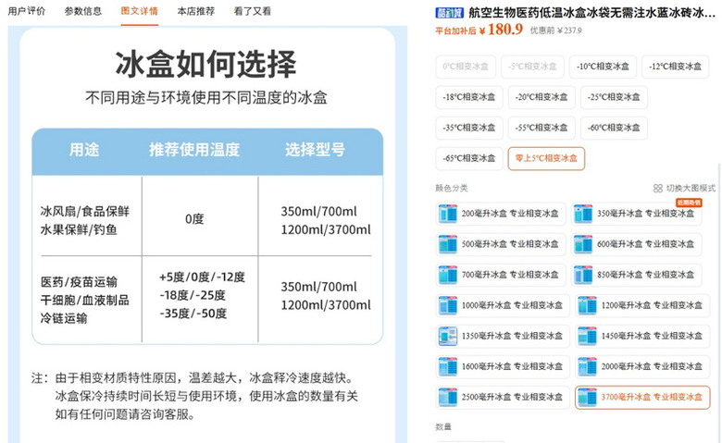
Task: Click the 200毫升冰盒 product thumbnail icon
Action: [448, 214]
